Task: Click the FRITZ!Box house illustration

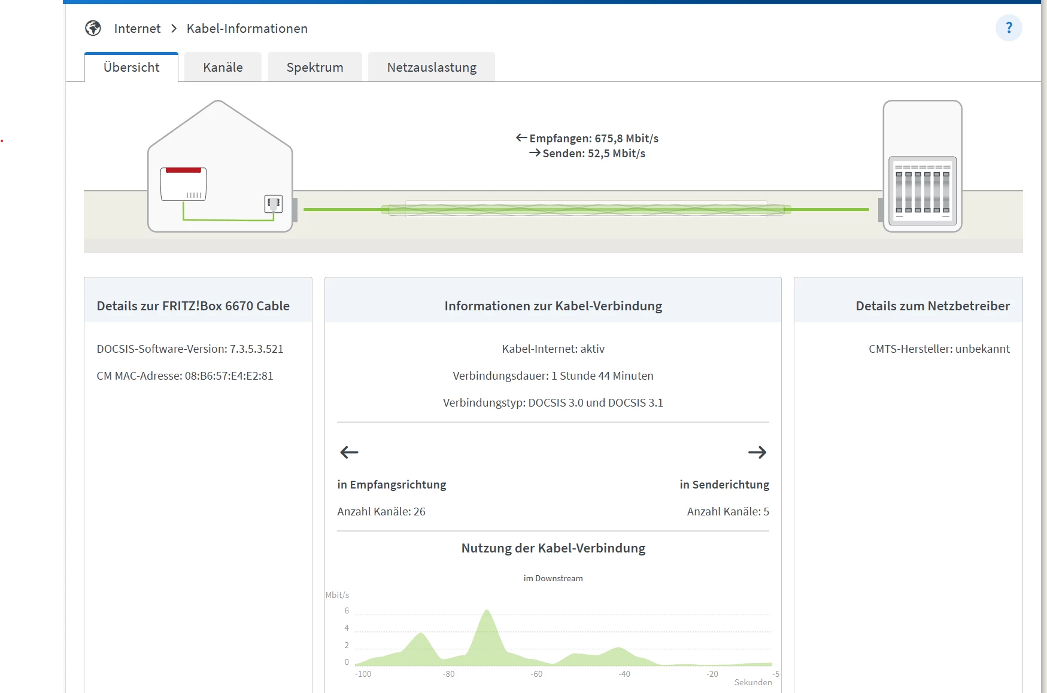Action: coord(220,166)
